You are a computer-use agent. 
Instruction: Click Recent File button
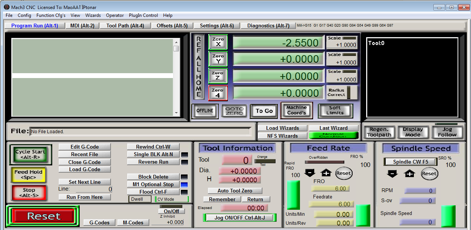(85, 154)
